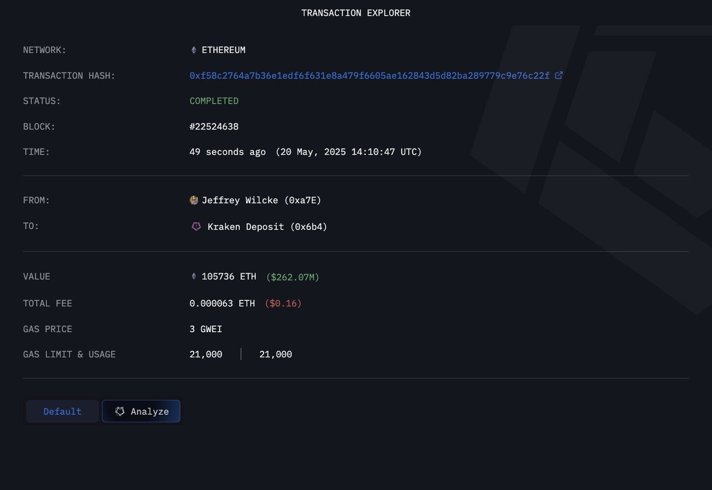This screenshot has height=490, width=712.
Task: Open the transaction hash external link icon
Action: click(559, 75)
